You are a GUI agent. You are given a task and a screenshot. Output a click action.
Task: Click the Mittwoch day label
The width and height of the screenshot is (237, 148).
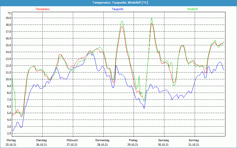tap(72, 140)
